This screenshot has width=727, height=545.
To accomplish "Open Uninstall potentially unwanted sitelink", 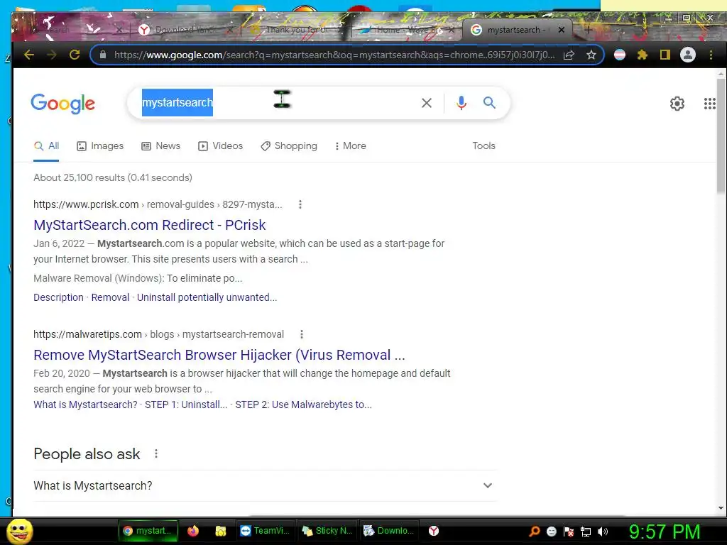I will point(207,297).
